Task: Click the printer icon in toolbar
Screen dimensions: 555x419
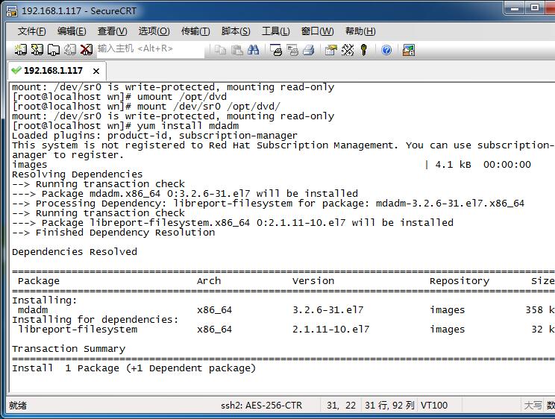Action: tap(309, 50)
